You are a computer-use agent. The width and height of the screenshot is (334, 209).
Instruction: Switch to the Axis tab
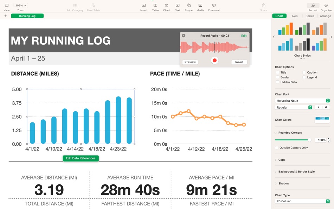(295, 16)
